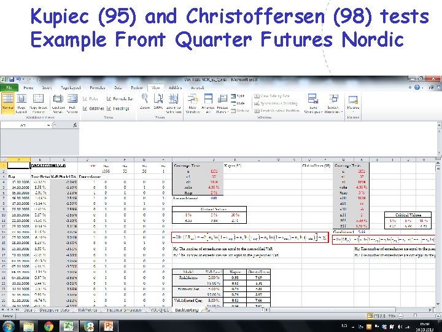Image resolution: width=442 pixels, height=332 pixels.
Task: Open Windows Start menu
Action: [7, 326]
